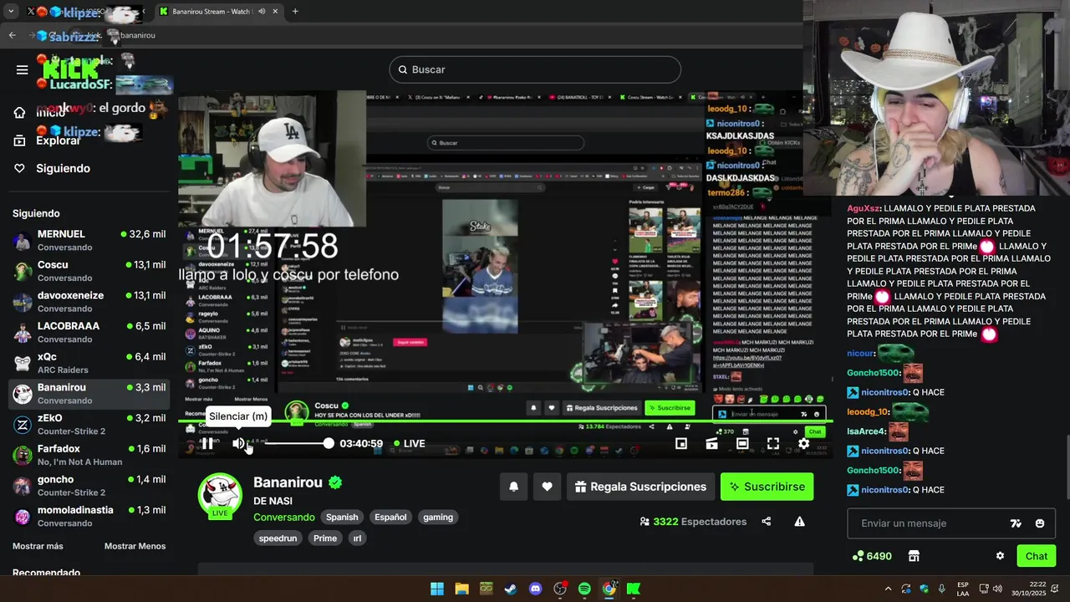Open chat settings gear icon

[x=1000, y=556]
